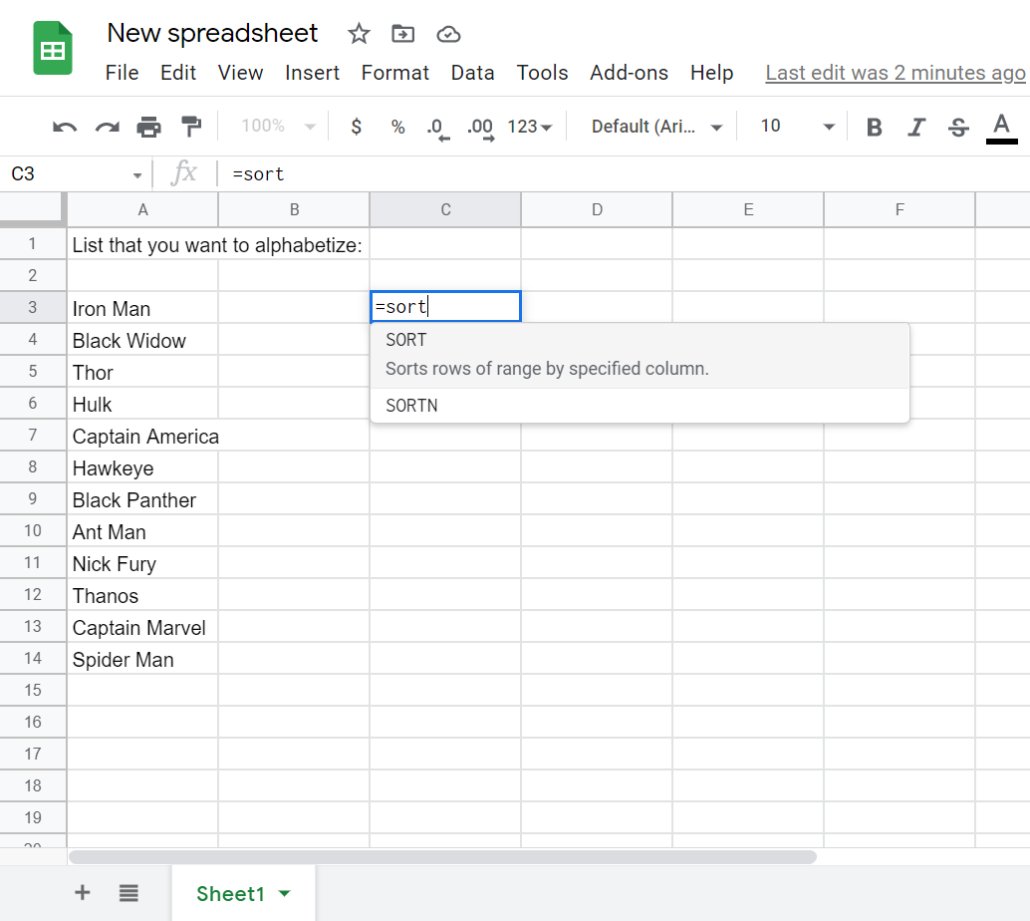The width and height of the screenshot is (1030, 921).
Task: Open the text color picker
Action: click(x=1002, y=128)
